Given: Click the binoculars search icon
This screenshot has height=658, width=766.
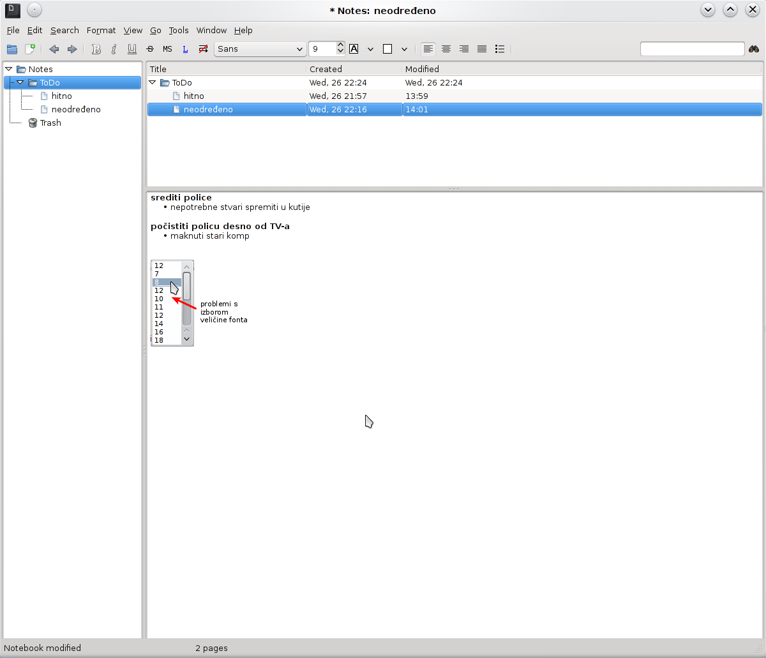Looking at the screenshot, I should (754, 49).
